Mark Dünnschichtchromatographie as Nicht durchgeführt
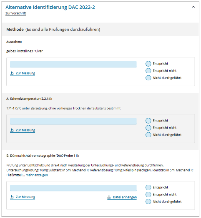 pyautogui.click(x=148, y=201)
